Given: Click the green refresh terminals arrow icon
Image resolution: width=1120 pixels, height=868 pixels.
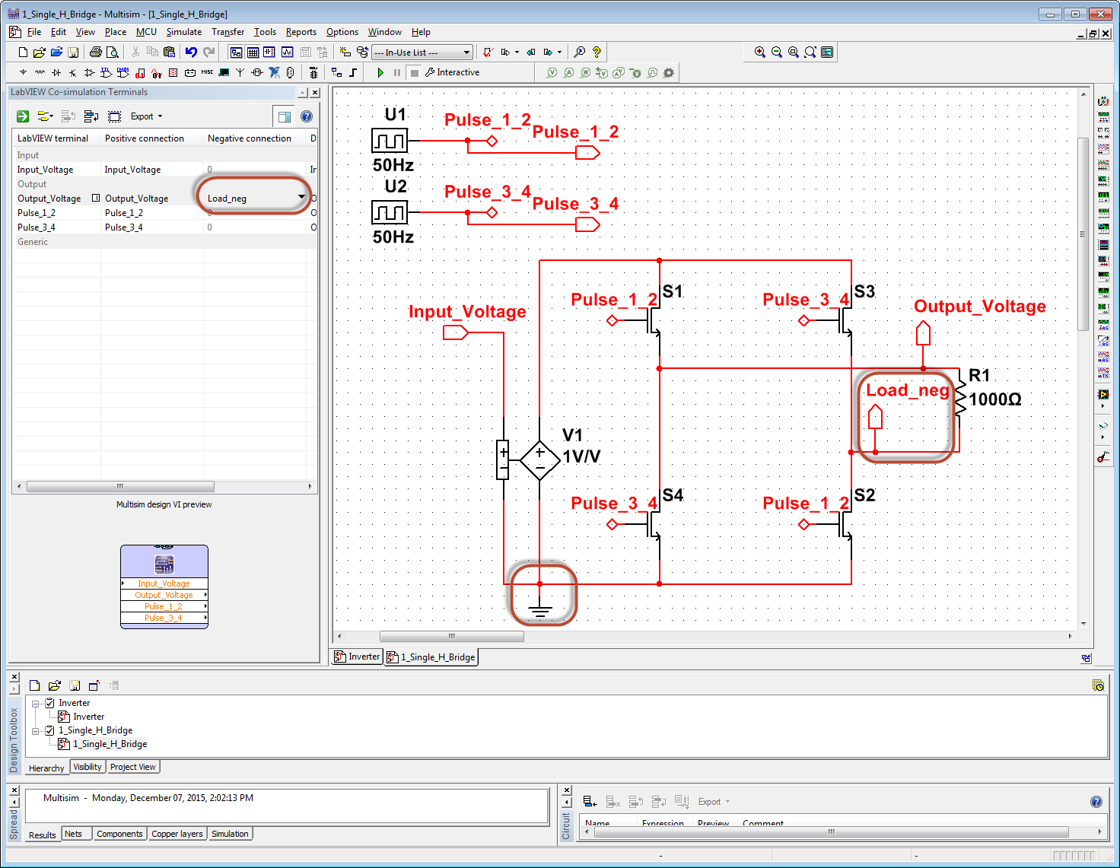Looking at the screenshot, I should pyautogui.click(x=23, y=116).
